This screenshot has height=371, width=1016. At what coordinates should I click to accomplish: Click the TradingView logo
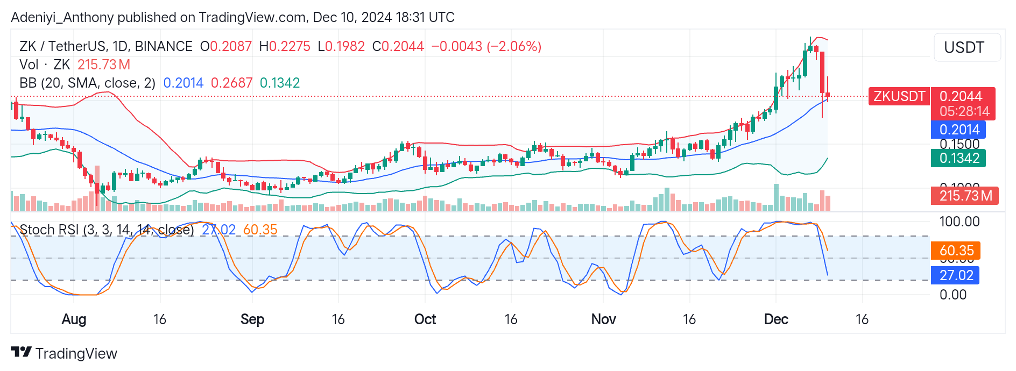[64, 353]
